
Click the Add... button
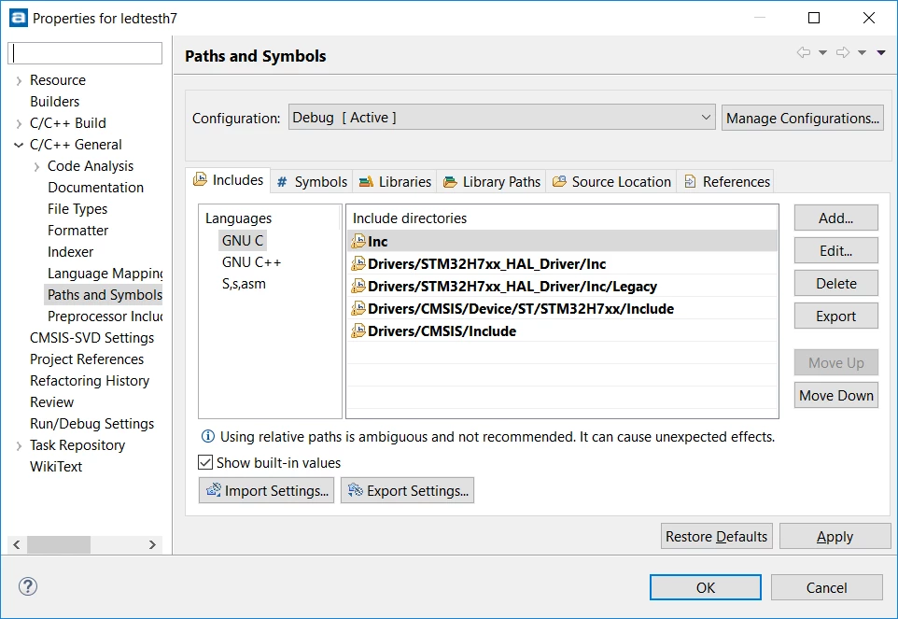835,218
